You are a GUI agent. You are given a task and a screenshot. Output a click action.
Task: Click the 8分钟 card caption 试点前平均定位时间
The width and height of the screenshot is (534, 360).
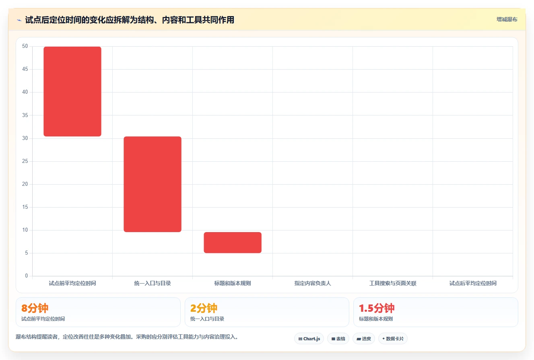(43, 319)
